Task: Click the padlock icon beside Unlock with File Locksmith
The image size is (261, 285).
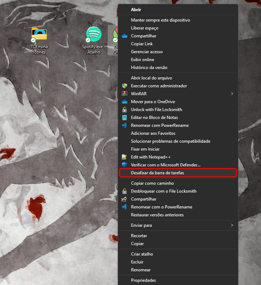Action: click(125, 110)
